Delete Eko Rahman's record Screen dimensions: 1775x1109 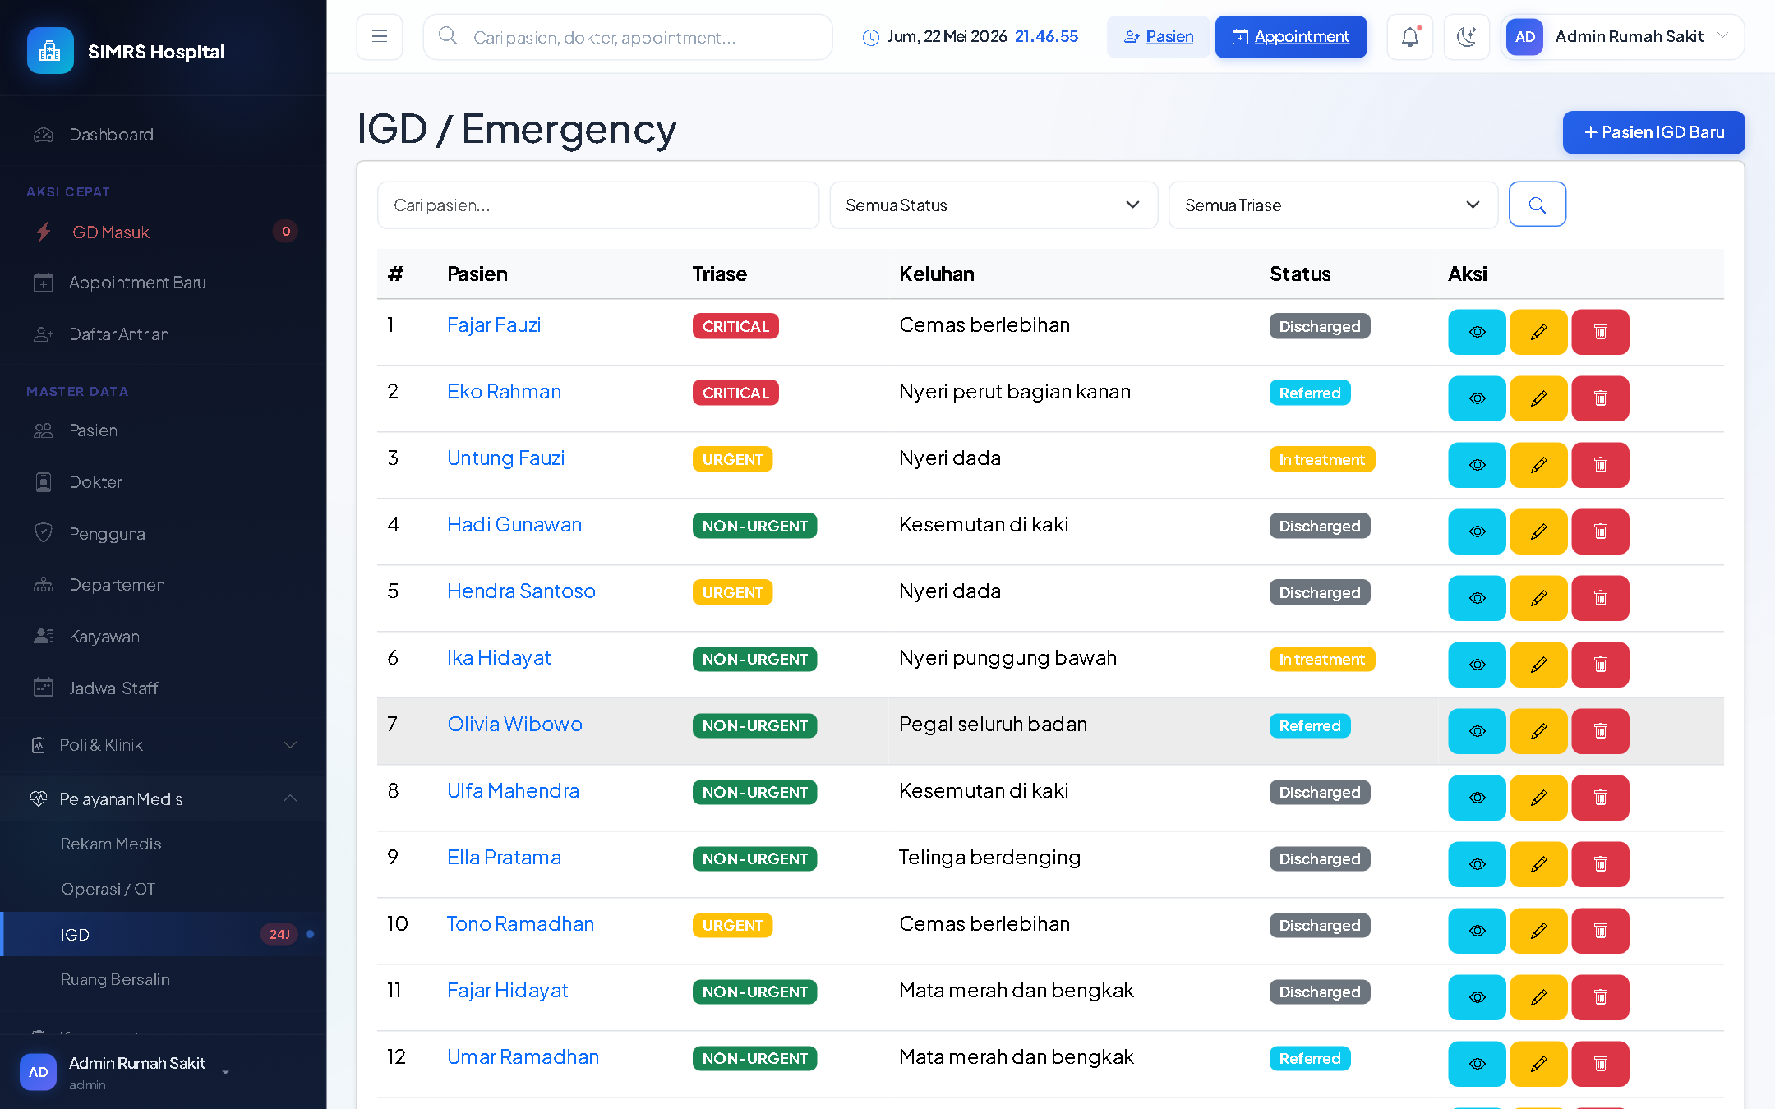(1600, 398)
